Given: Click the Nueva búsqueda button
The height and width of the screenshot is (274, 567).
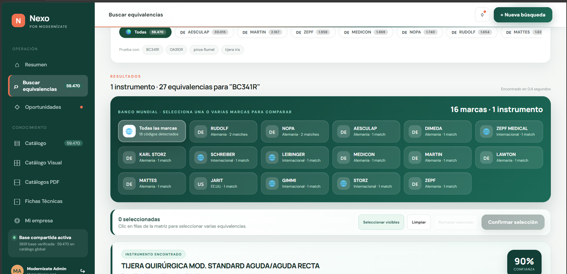Looking at the screenshot, I should pyautogui.click(x=523, y=15).
